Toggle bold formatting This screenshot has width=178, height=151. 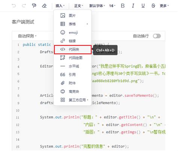[x=123, y=6]
